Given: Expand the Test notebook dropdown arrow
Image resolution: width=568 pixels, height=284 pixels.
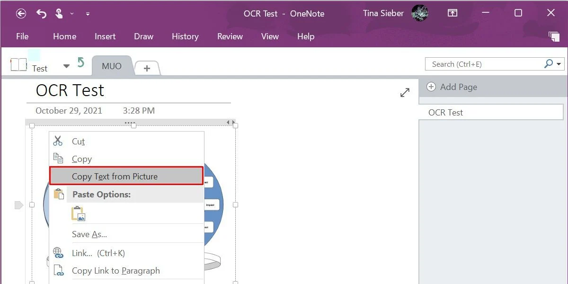Looking at the screenshot, I should pos(66,66).
